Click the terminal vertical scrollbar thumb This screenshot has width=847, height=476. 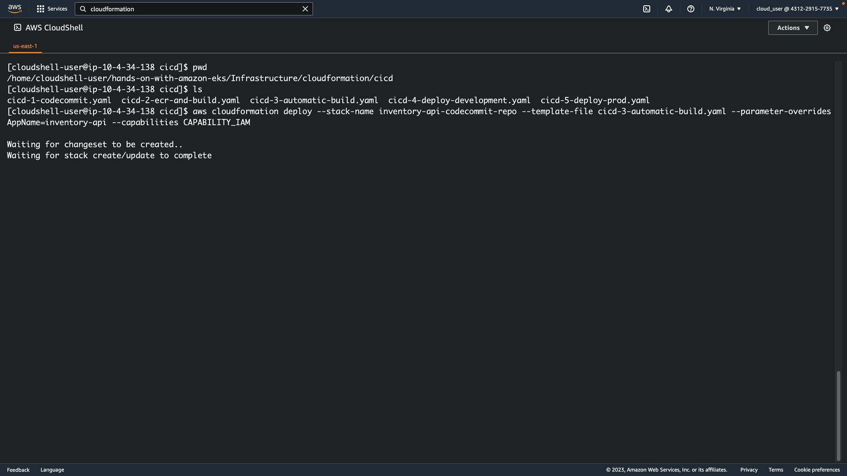click(838, 416)
